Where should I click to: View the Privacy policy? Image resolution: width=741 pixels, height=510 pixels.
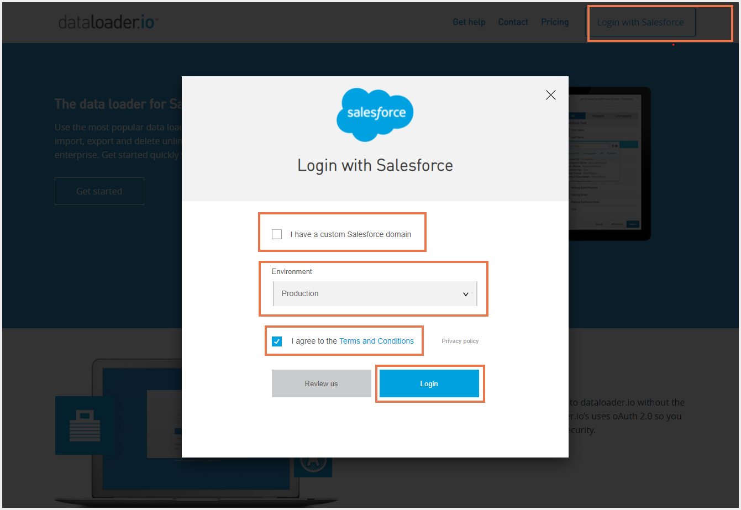(x=460, y=341)
